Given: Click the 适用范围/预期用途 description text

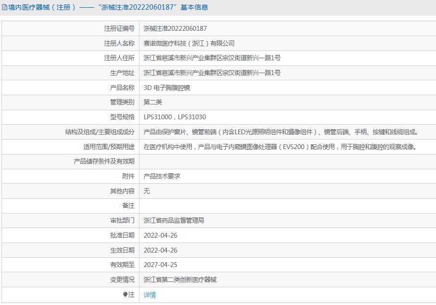Looking at the screenshot, I should click(x=280, y=147).
